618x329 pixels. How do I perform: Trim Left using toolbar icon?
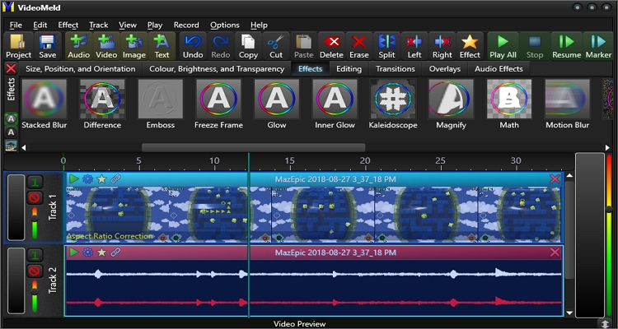414,46
